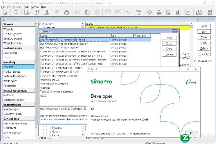
Task: Click Delete button in LCA Explorer
Action: pos(204,48)
